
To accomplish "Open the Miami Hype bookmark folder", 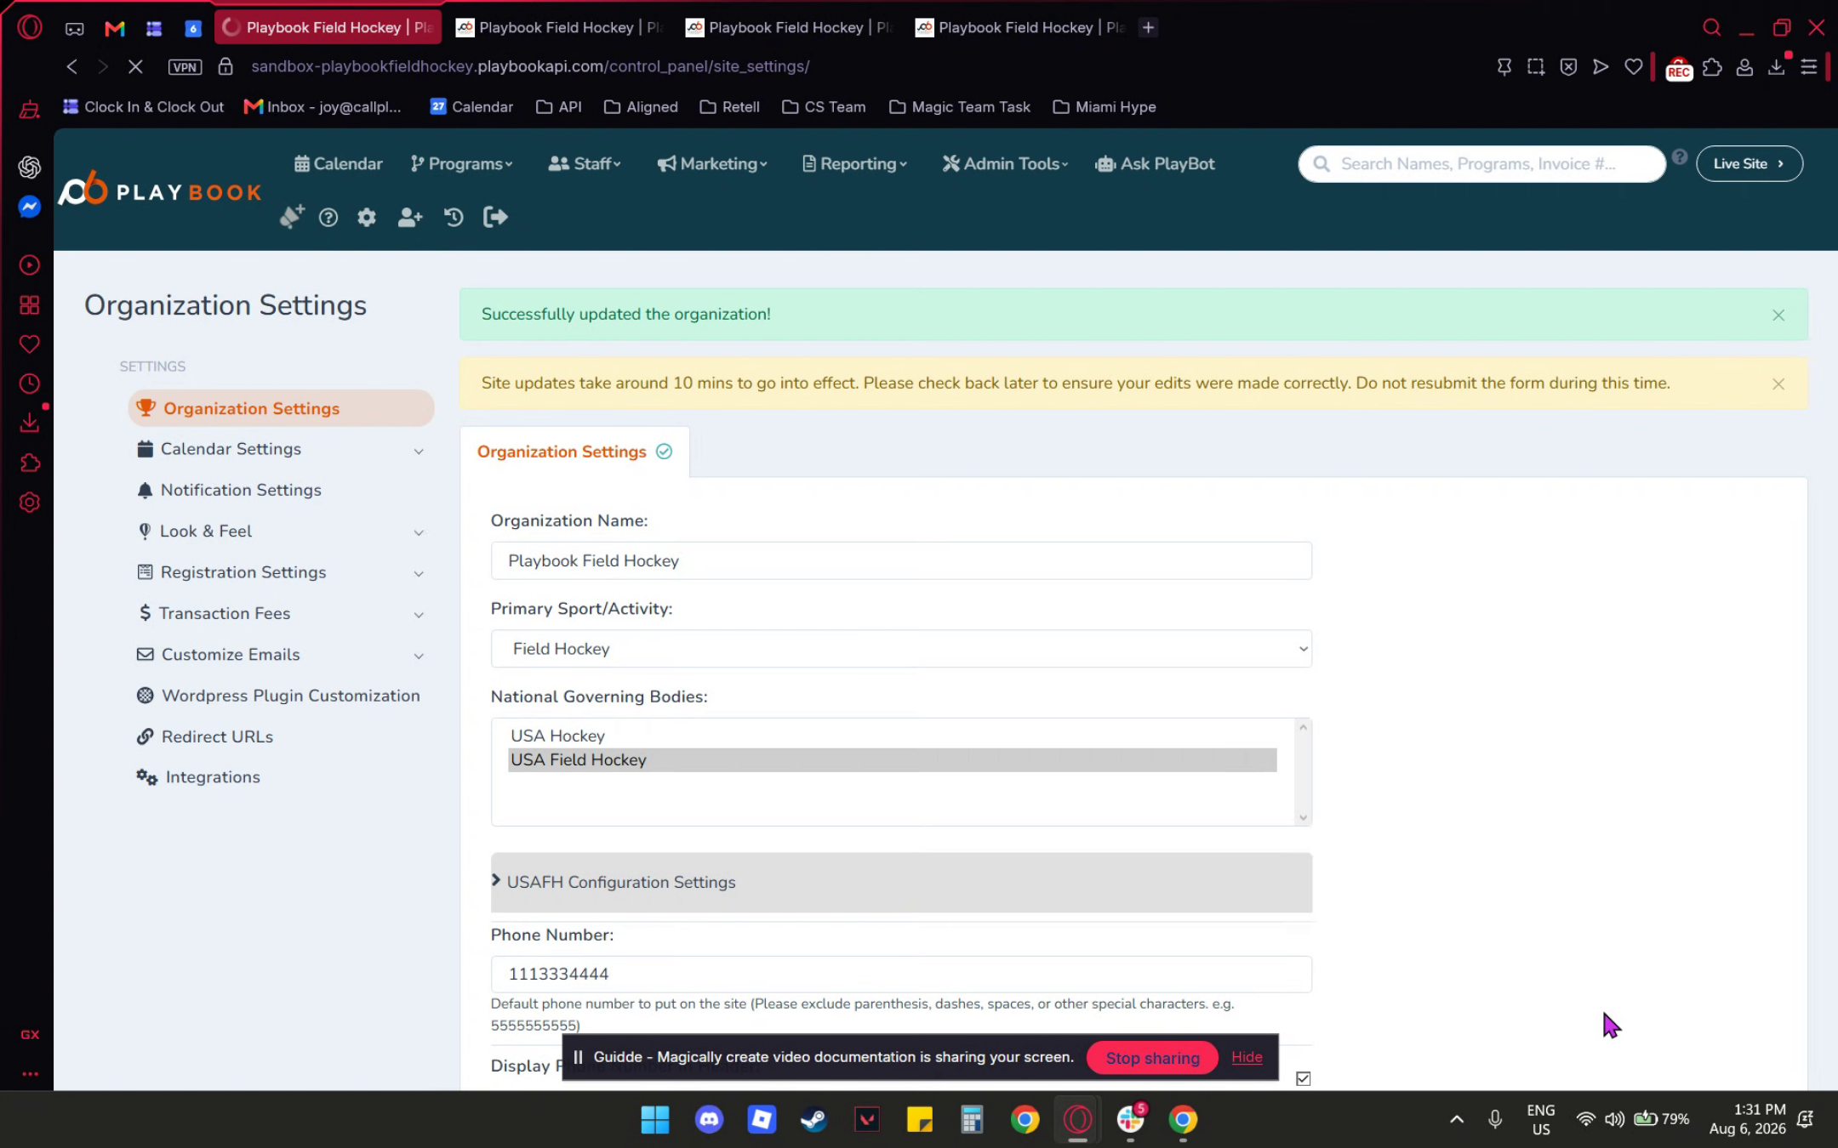I will [1105, 107].
